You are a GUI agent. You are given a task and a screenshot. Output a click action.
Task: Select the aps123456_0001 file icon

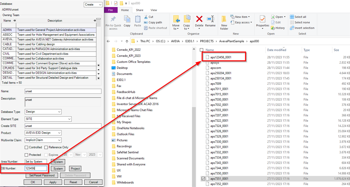(207, 57)
